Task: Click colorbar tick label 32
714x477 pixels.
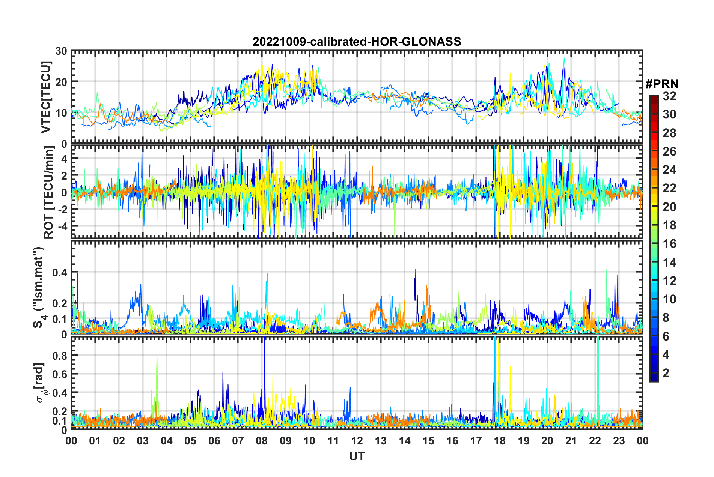Action: point(669,96)
